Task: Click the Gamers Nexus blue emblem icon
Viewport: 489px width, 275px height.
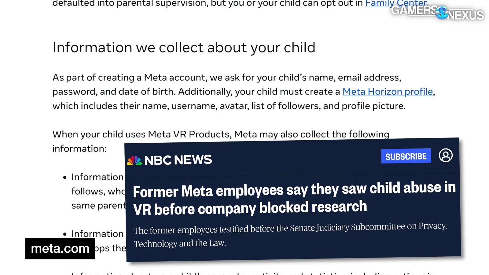Action: [442, 13]
